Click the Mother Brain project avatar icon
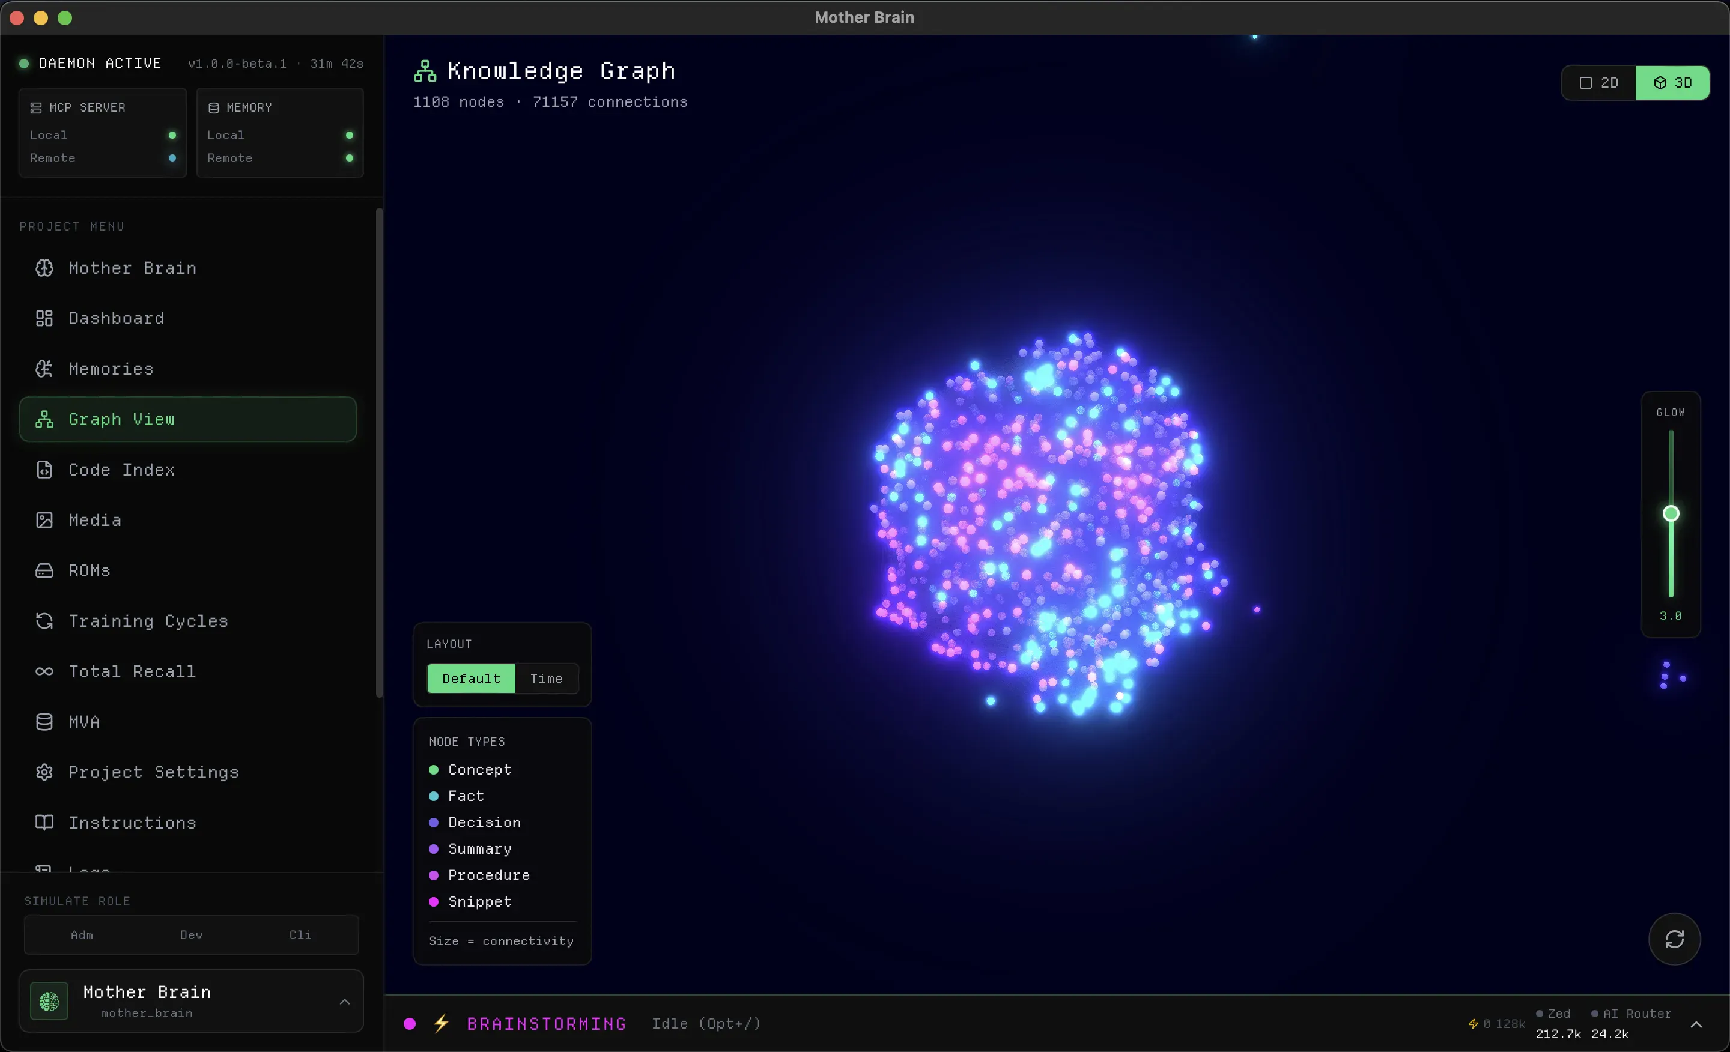 pyautogui.click(x=49, y=1002)
